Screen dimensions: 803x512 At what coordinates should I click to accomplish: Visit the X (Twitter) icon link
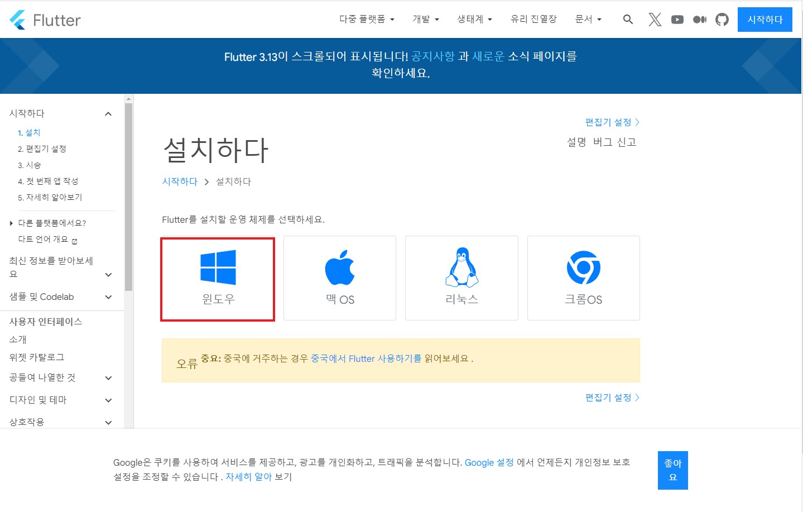655,20
